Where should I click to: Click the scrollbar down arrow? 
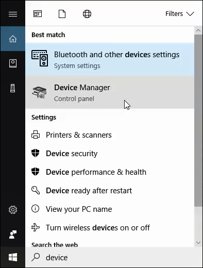[x=198, y=243]
